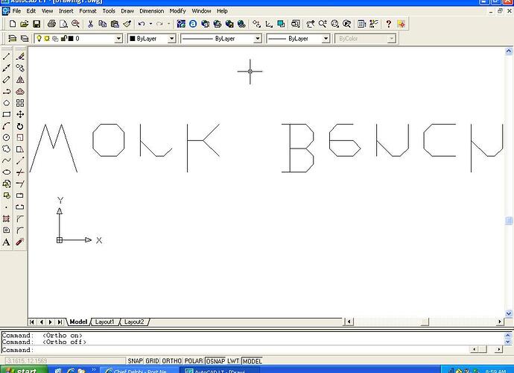Select the Ellipse draw tool
This screenshot has height=373, width=514.
(6, 172)
